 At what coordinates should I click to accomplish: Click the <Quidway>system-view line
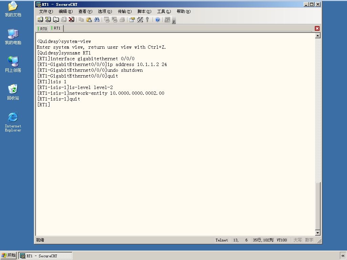click(x=64, y=41)
